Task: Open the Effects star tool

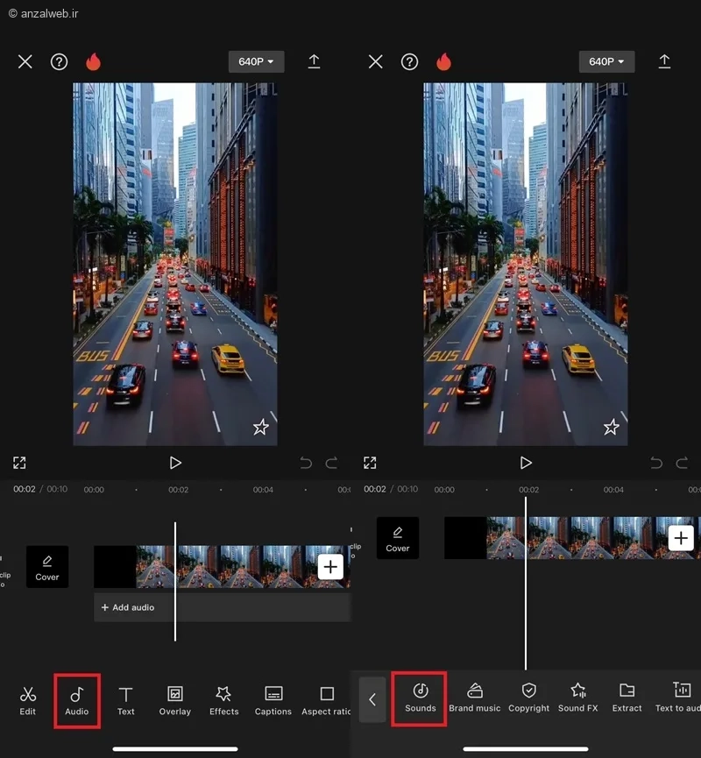Action: (x=223, y=700)
